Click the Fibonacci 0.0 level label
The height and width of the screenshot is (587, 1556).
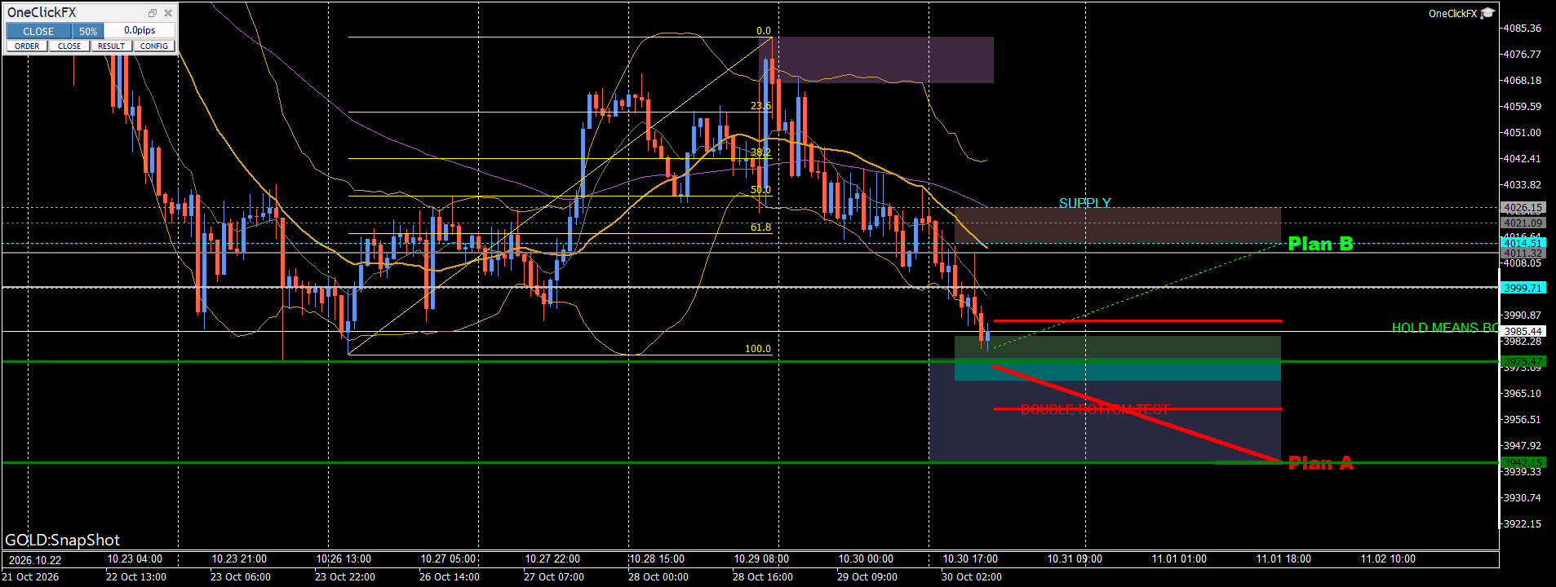pos(763,31)
